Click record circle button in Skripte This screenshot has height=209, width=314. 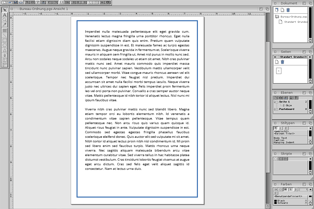click(276, 159)
